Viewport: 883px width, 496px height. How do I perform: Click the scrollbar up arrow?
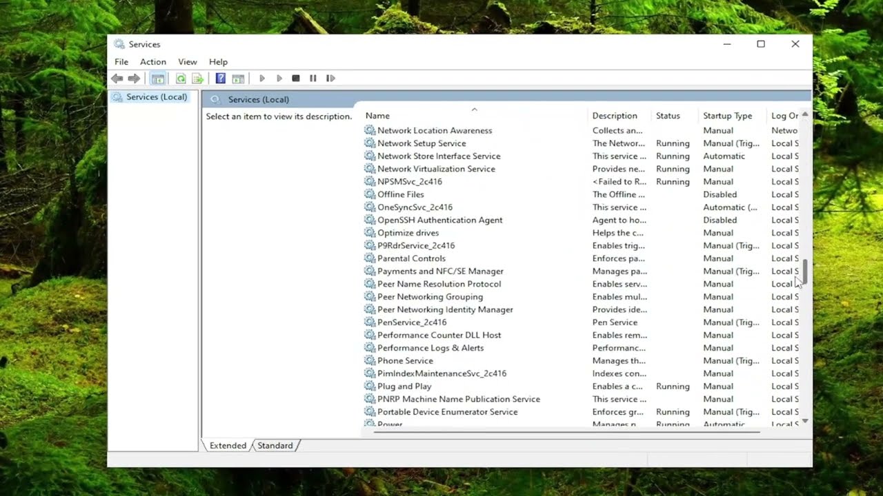pos(804,114)
